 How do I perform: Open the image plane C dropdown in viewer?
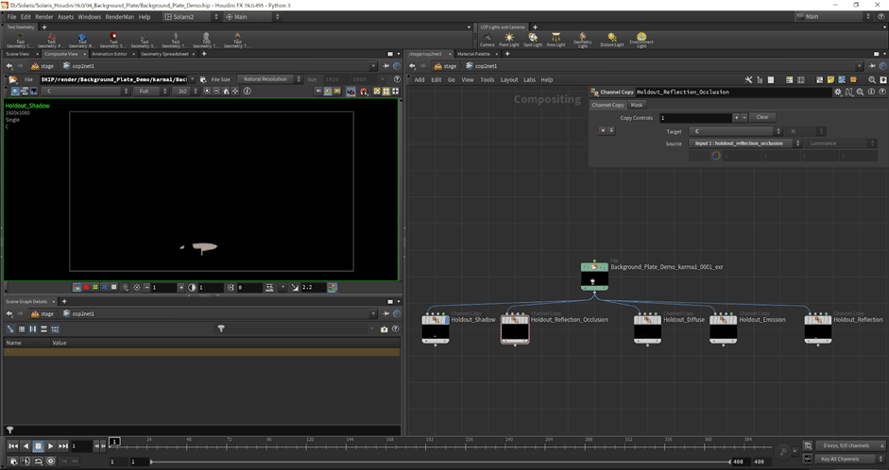pyautogui.click(x=87, y=92)
